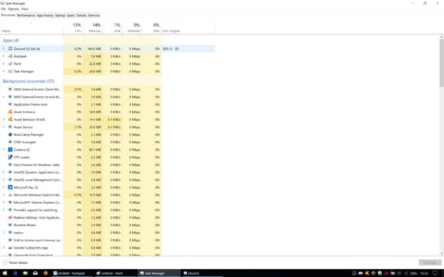Switch to the Users tab
Screen dimensions: 444x277
[x=71, y=15]
